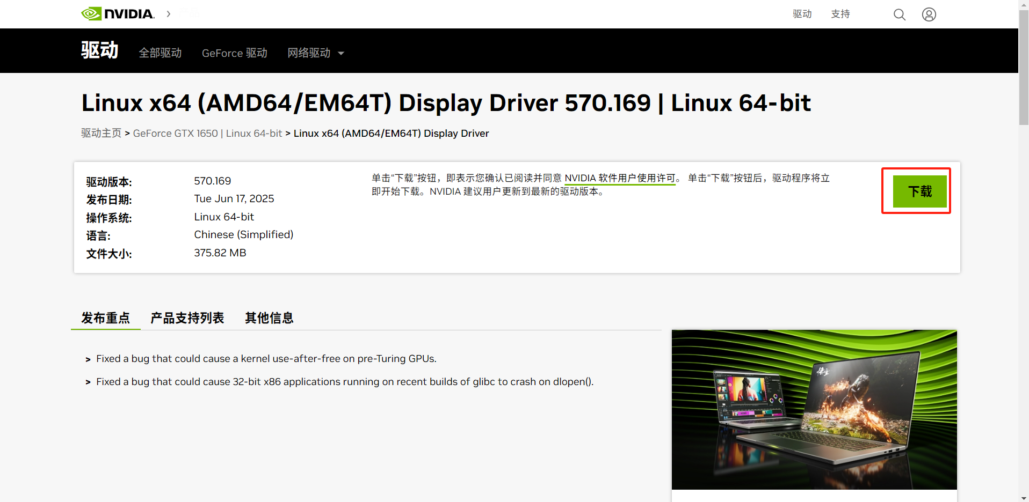The height and width of the screenshot is (502, 1029).
Task: Click the page vertical scrollbar thumb
Action: [x=1024, y=67]
